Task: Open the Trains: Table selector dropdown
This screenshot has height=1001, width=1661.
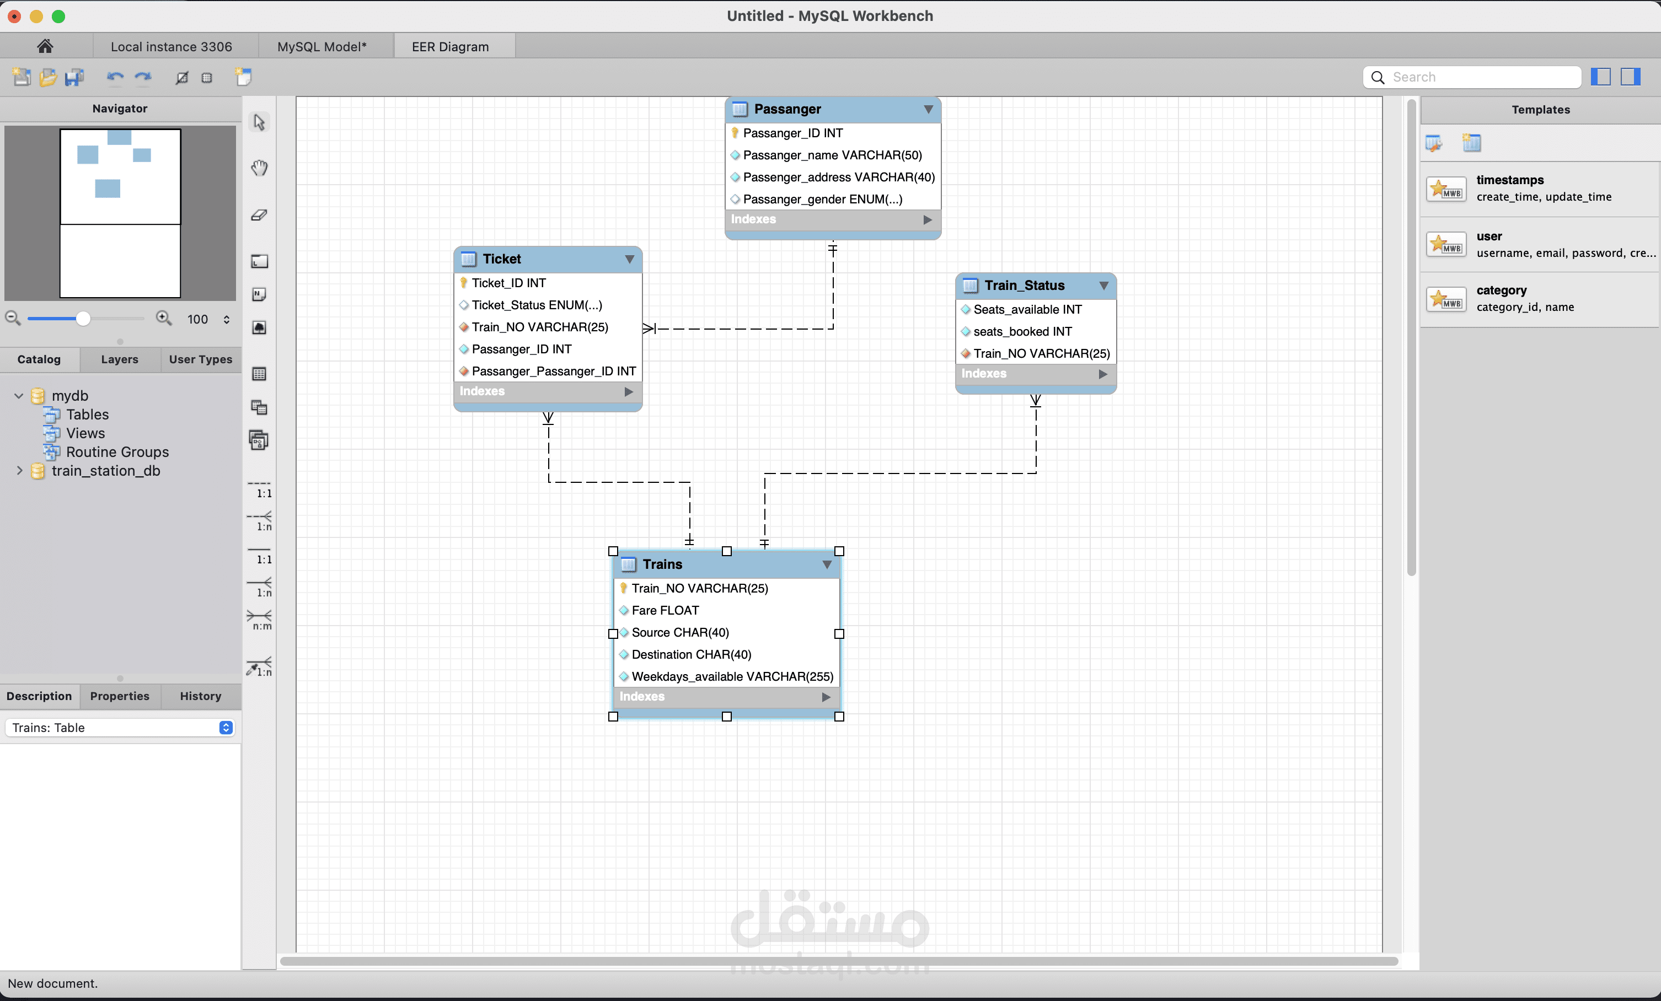Action: coord(225,728)
